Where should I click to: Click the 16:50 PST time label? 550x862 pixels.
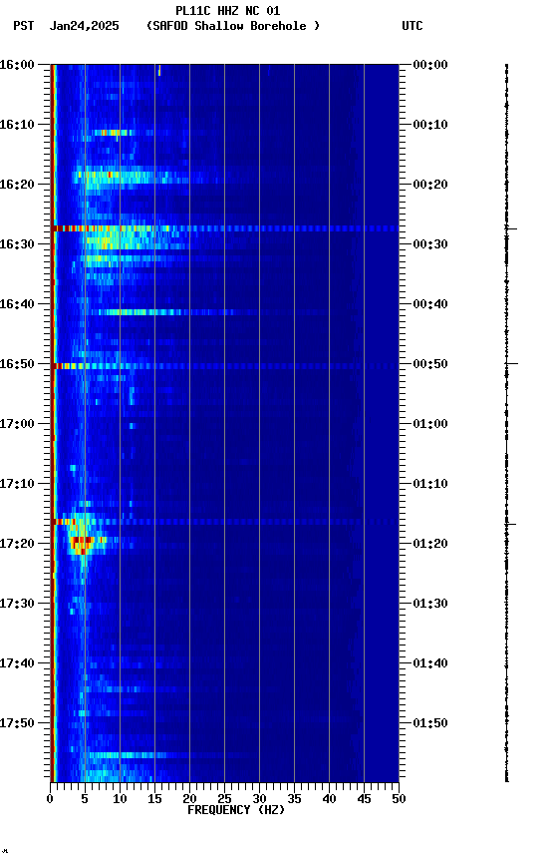coord(17,364)
